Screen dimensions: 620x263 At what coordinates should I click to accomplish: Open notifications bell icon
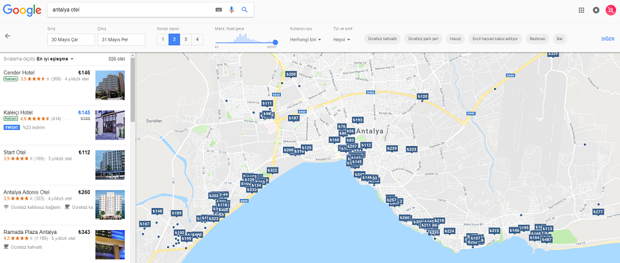click(x=596, y=10)
